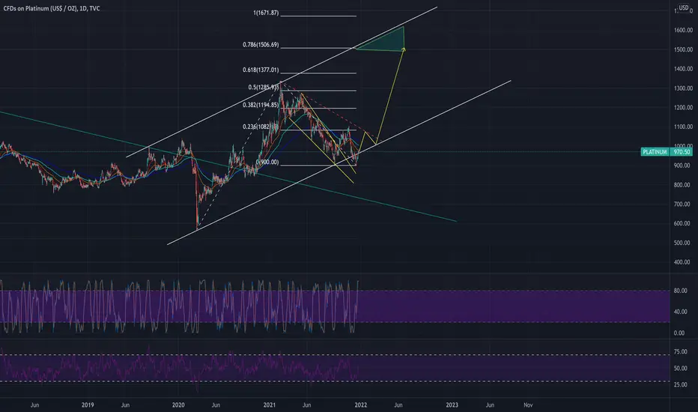Select the PLATINUM symbol price tag
Screen dimensions: 698x412
pyautogui.click(x=655, y=152)
